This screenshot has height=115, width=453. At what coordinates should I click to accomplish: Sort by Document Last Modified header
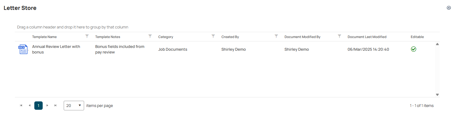click(x=367, y=37)
